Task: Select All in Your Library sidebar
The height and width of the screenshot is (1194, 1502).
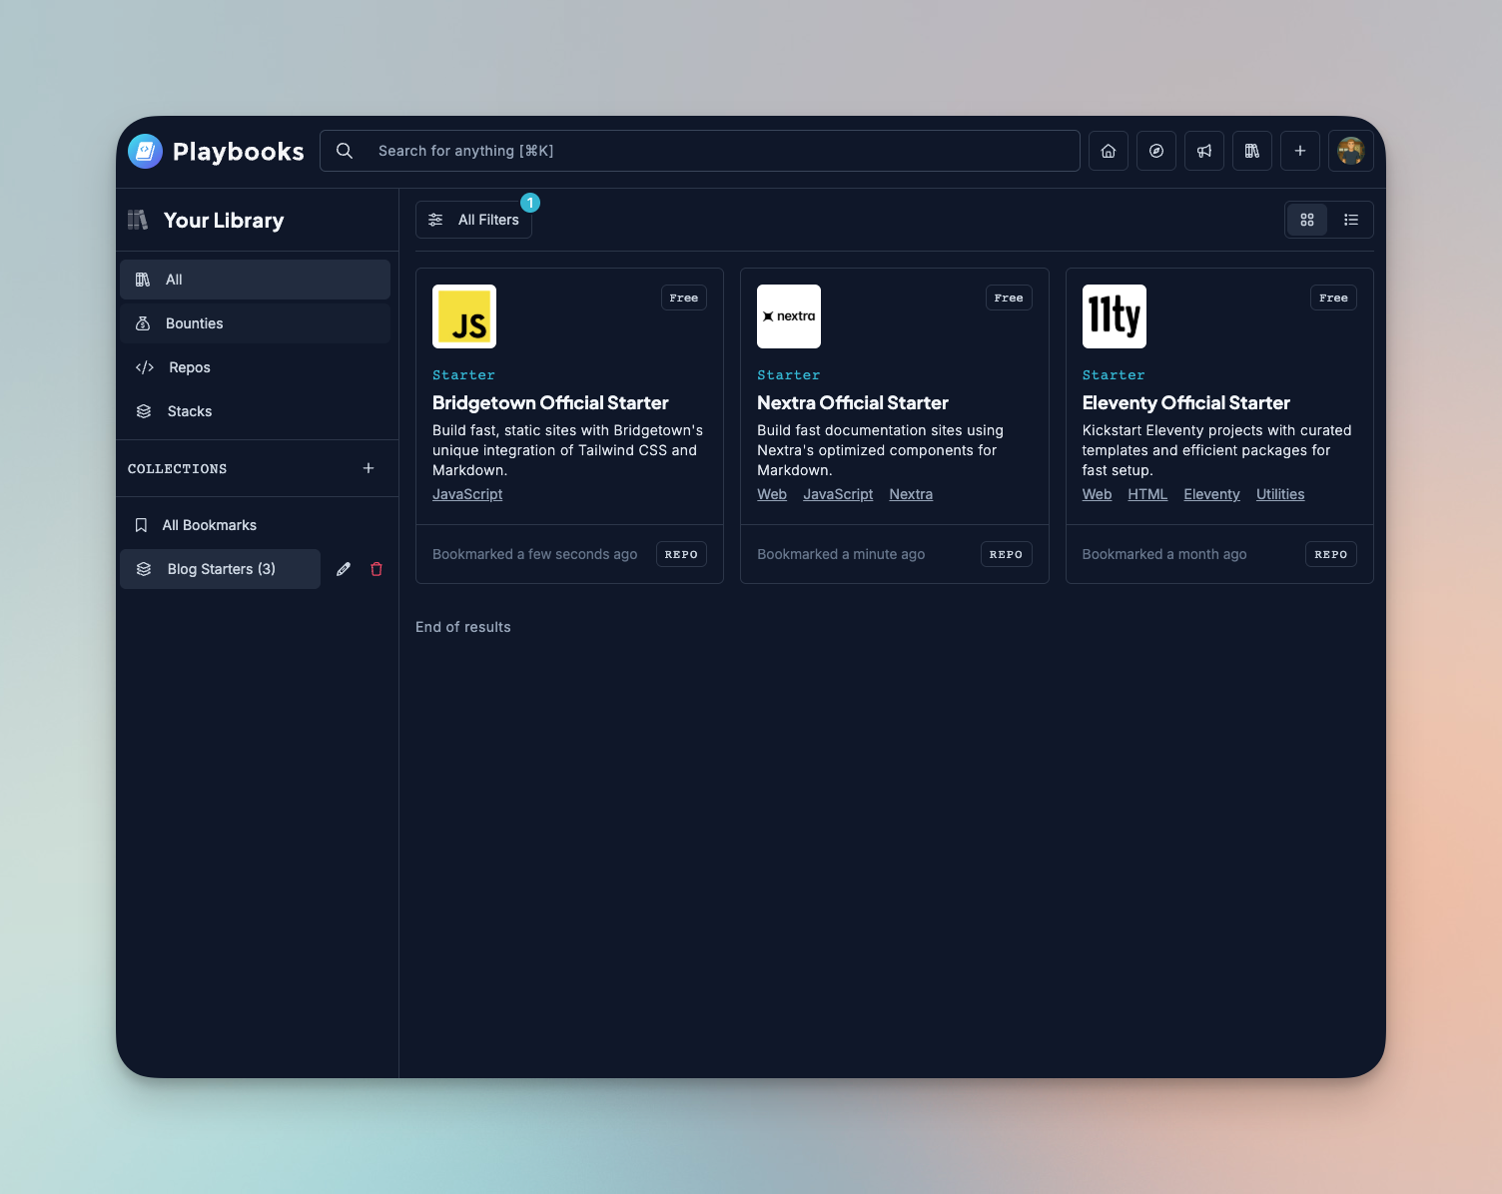Action: pos(255,280)
